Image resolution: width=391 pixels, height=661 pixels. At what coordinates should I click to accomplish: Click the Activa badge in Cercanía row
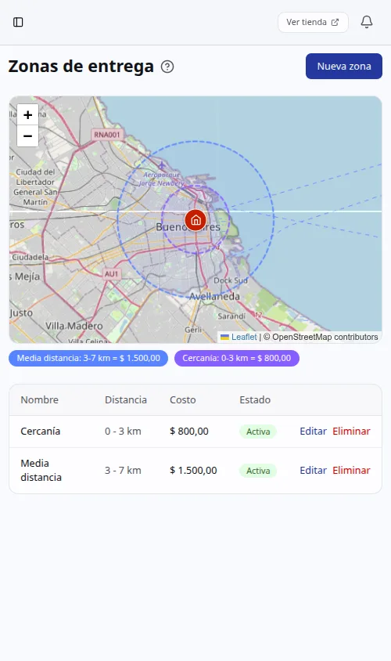click(258, 432)
